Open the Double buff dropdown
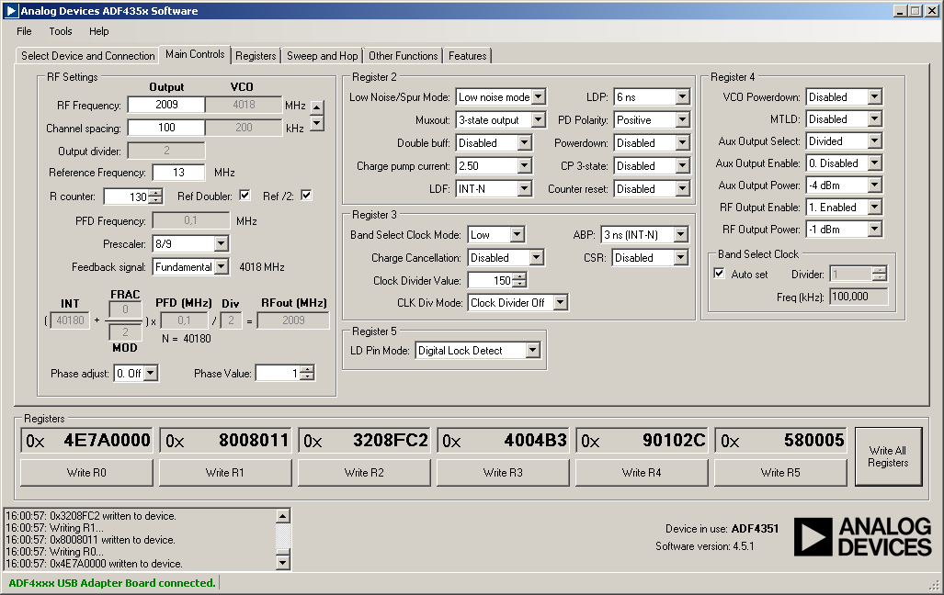 pyautogui.click(x=524, y=142)
